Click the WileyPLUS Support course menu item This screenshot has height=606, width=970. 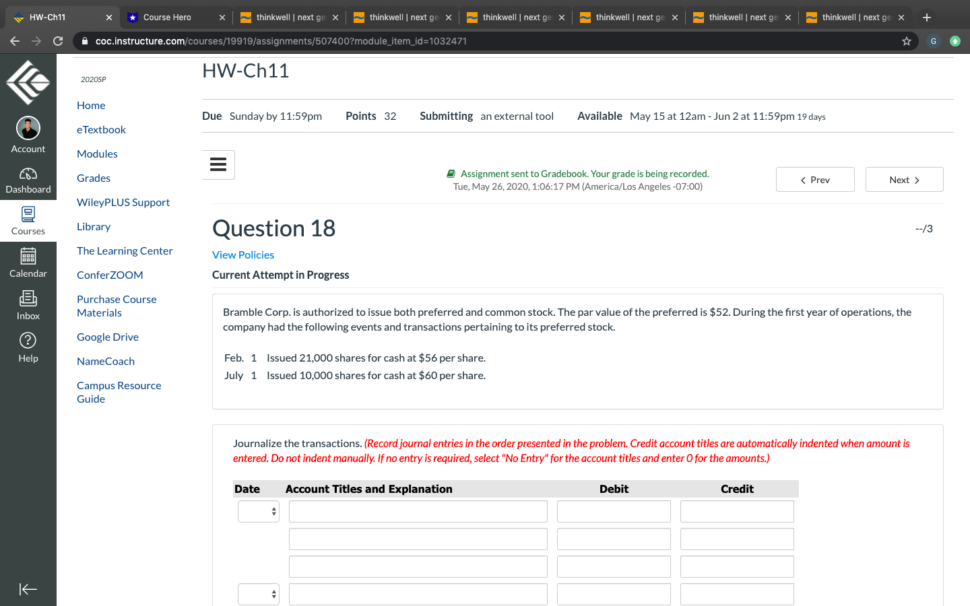(123, 202)
